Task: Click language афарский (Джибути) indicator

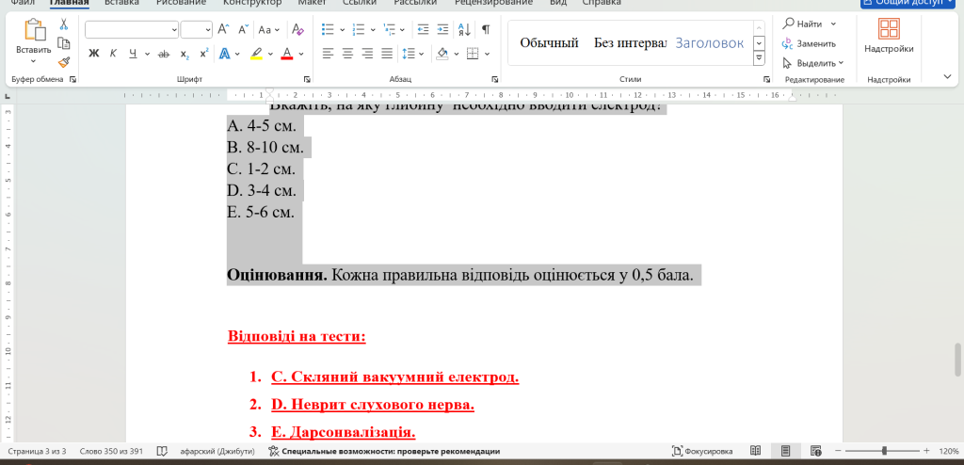Action: tap(217, 451)
